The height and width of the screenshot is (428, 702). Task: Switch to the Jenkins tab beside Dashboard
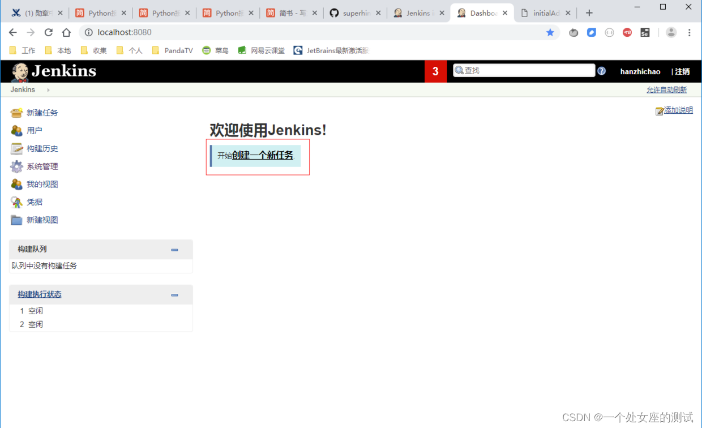coord(418,13)
